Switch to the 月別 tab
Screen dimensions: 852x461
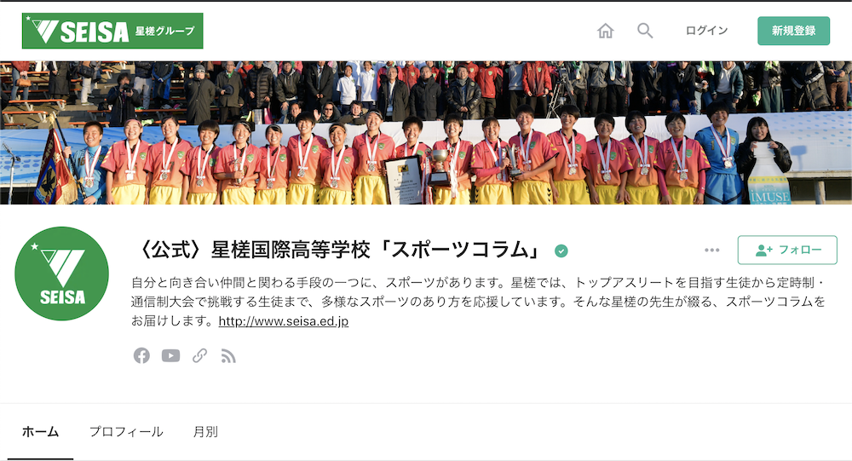coord(205,432)
